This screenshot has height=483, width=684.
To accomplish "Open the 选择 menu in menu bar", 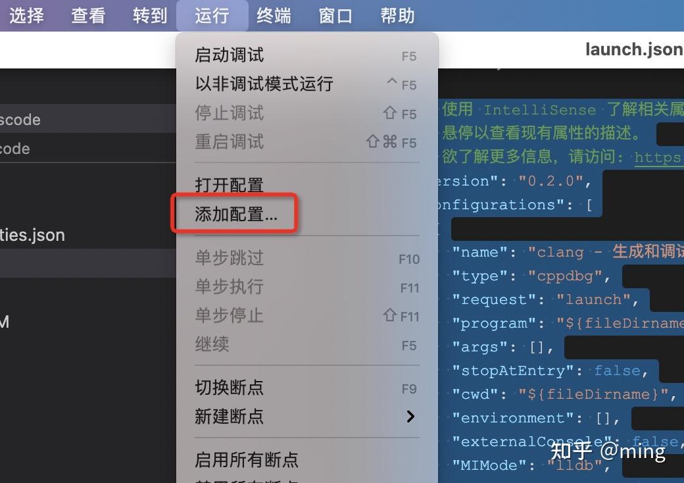I will (x=26, y=16).
